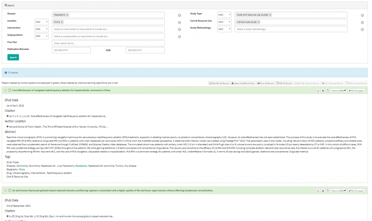Click Mail Me All Results
This screenshot has height=221, width=372.
click(219, 83)
